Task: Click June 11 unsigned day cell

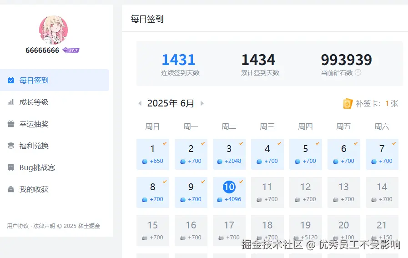Action: (x=267, y=192)
